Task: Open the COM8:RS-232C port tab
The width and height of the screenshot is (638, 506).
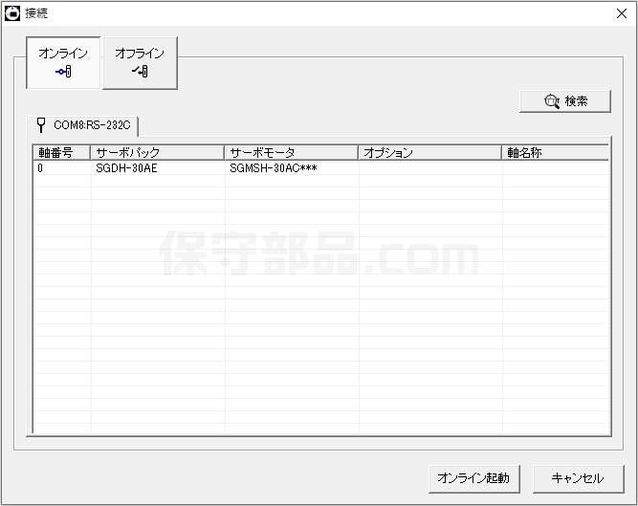Action: point(86,125)
